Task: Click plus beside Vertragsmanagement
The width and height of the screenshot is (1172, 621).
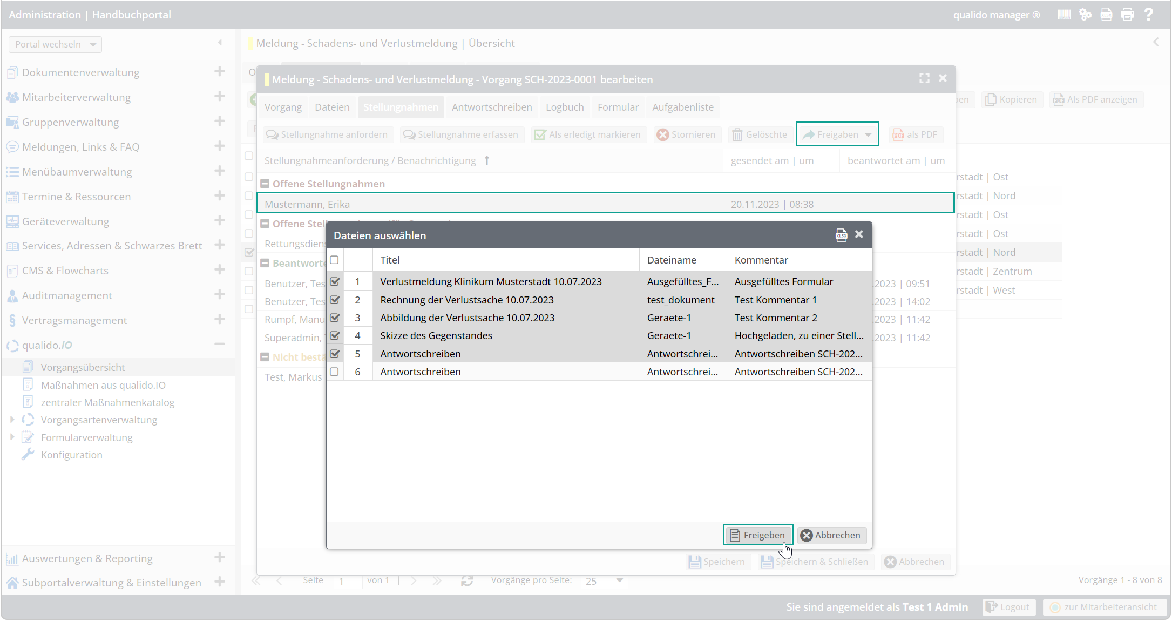Action: 220,320
